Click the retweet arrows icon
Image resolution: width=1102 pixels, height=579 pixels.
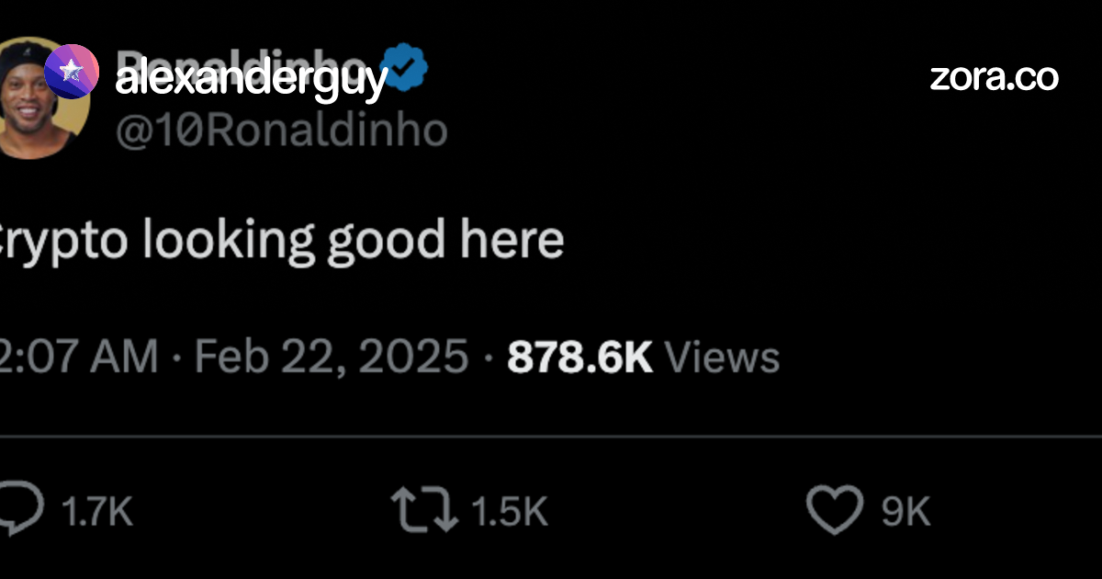(x=424, y=510)
